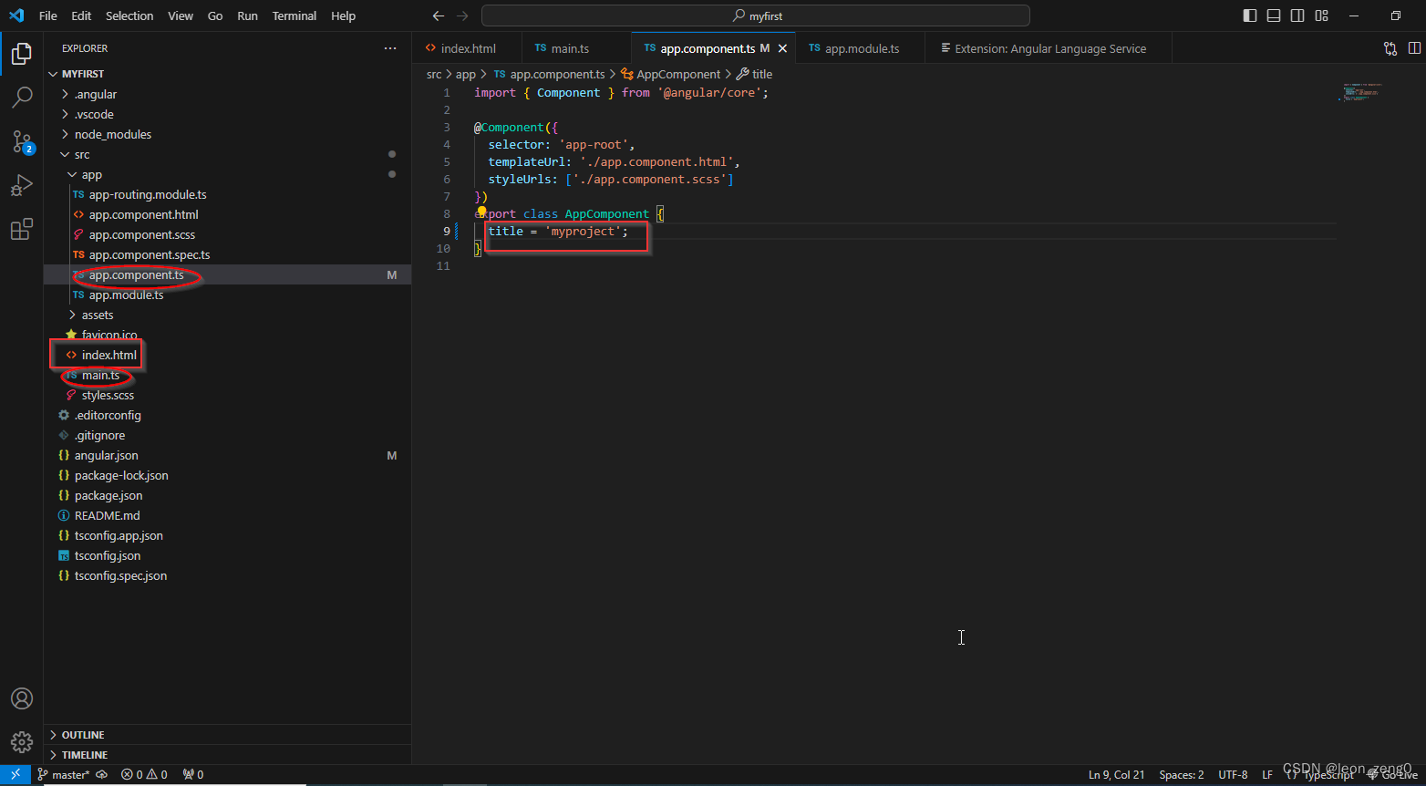Click the code minimap preview
This screenshot has height=786, width=1426.
click(1361, 91)
